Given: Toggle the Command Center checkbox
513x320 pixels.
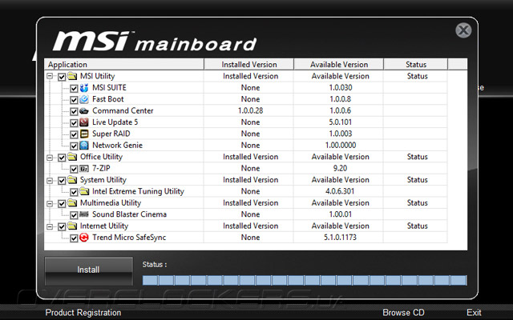Looking at the screenshot, I should pyautogui.click(x=74, y=112).
